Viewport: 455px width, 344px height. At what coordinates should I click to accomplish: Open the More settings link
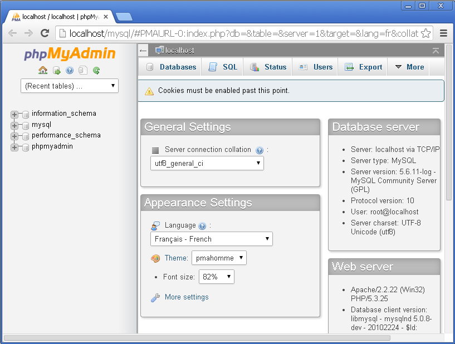pyautogui.click(x=187, y=297)
